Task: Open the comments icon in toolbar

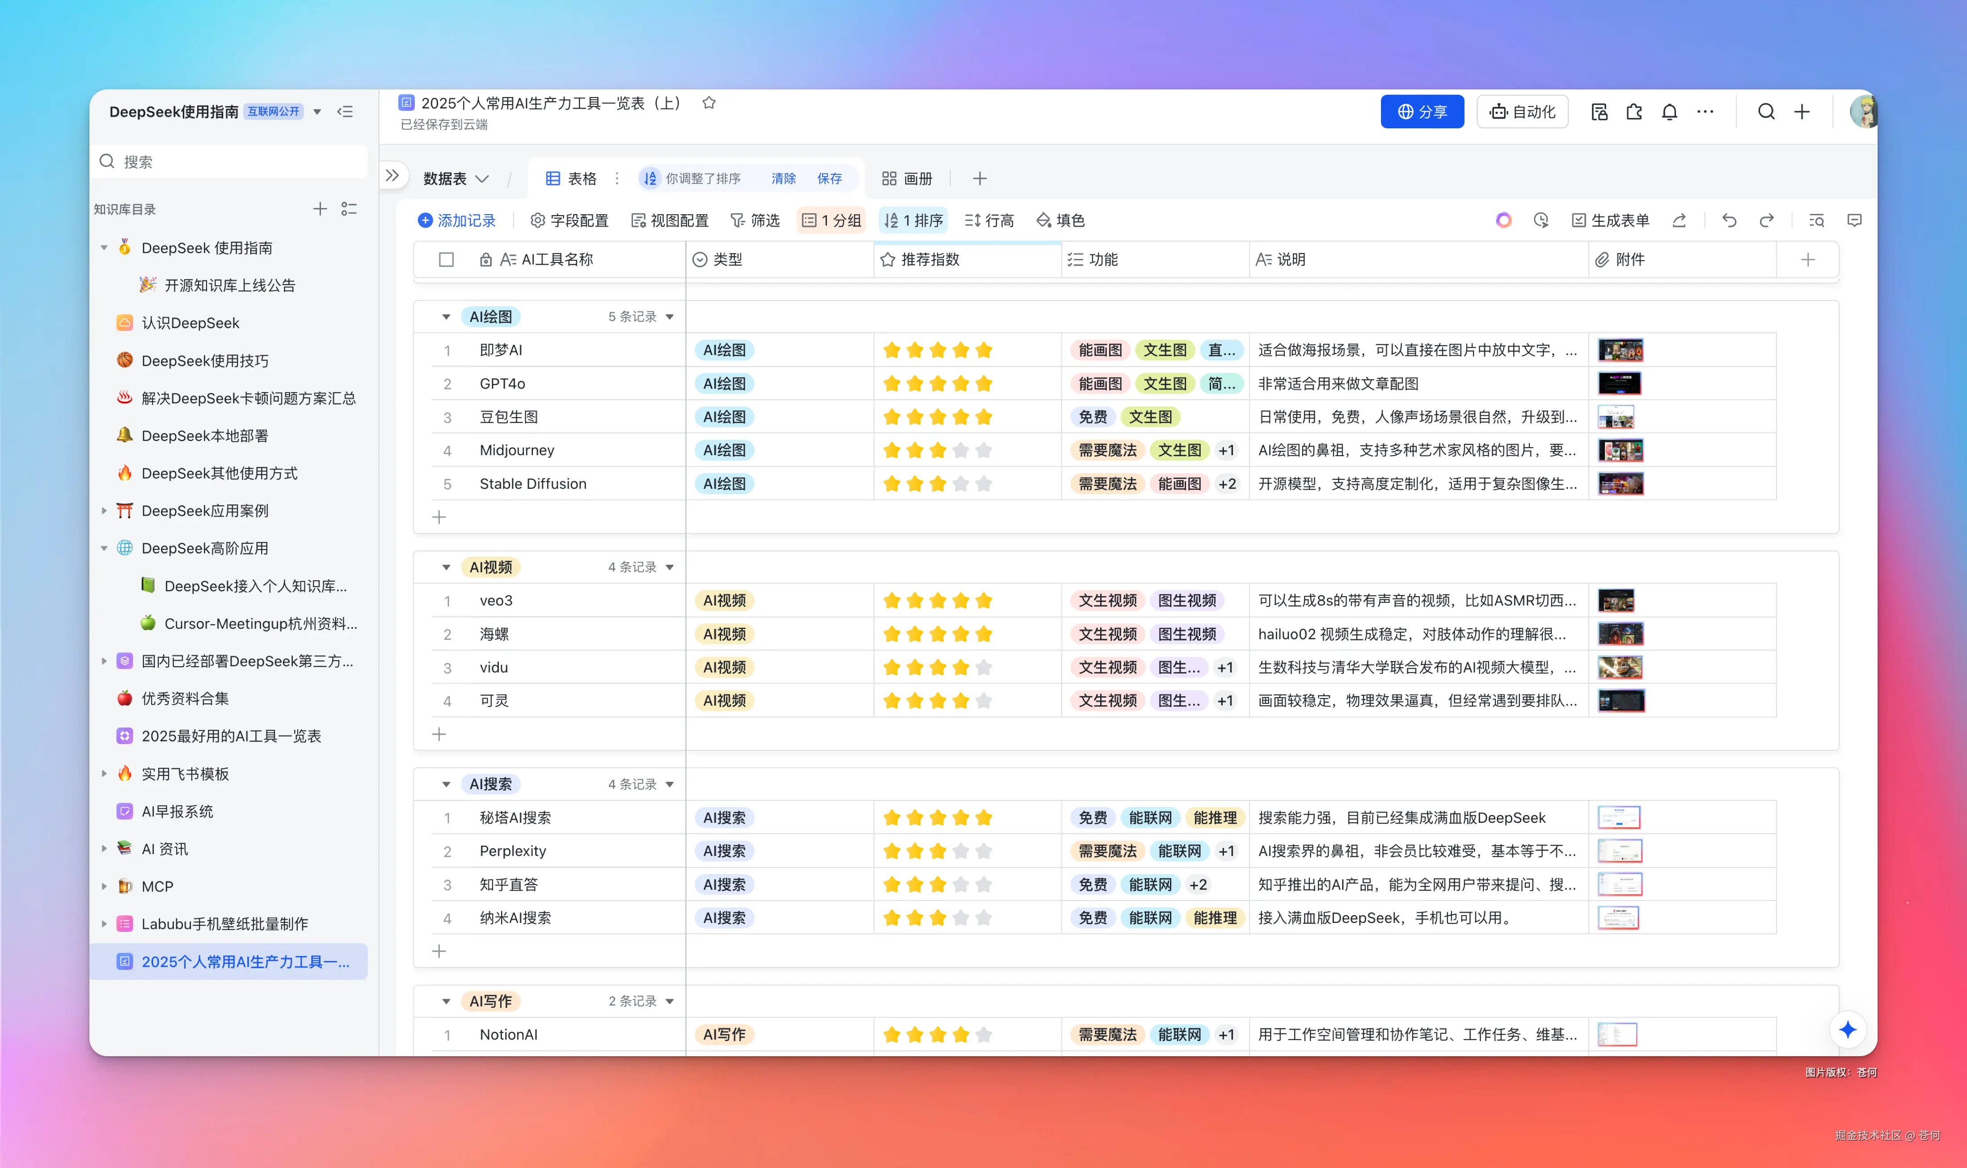Action: pyautogui.click(x=1854, y=220)
